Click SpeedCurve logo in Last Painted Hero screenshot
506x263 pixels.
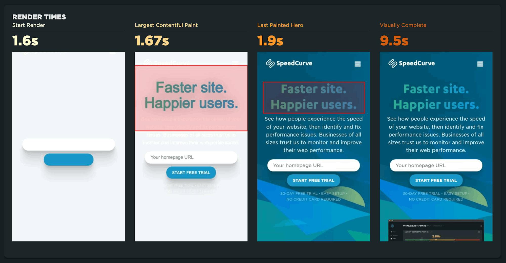pos(289,63)
